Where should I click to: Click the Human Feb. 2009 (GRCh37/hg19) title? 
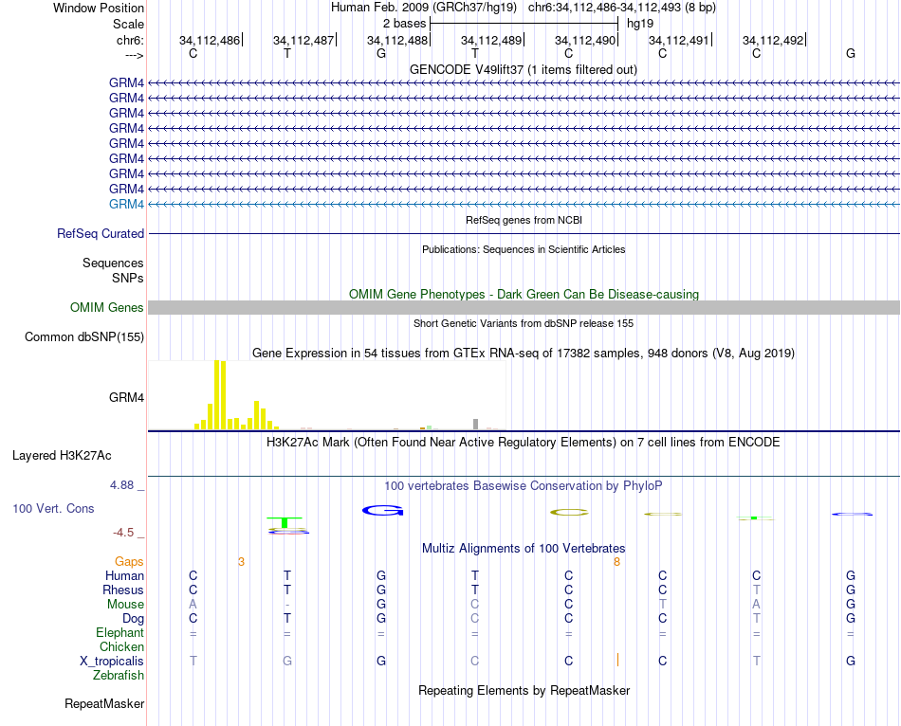[x=424, y=8]
